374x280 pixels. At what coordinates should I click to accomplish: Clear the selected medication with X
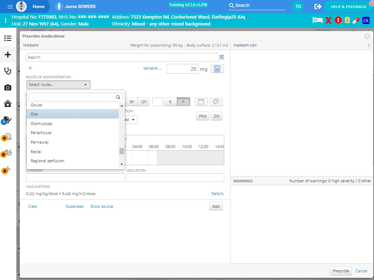pyautogui.click(x=30, y=68)
